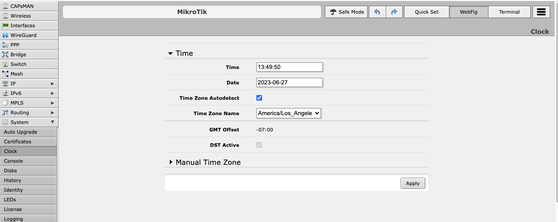Image resolution: width=558 pixels, height=222 pixels.
Task: Open Disks under System
Action: 29,171
